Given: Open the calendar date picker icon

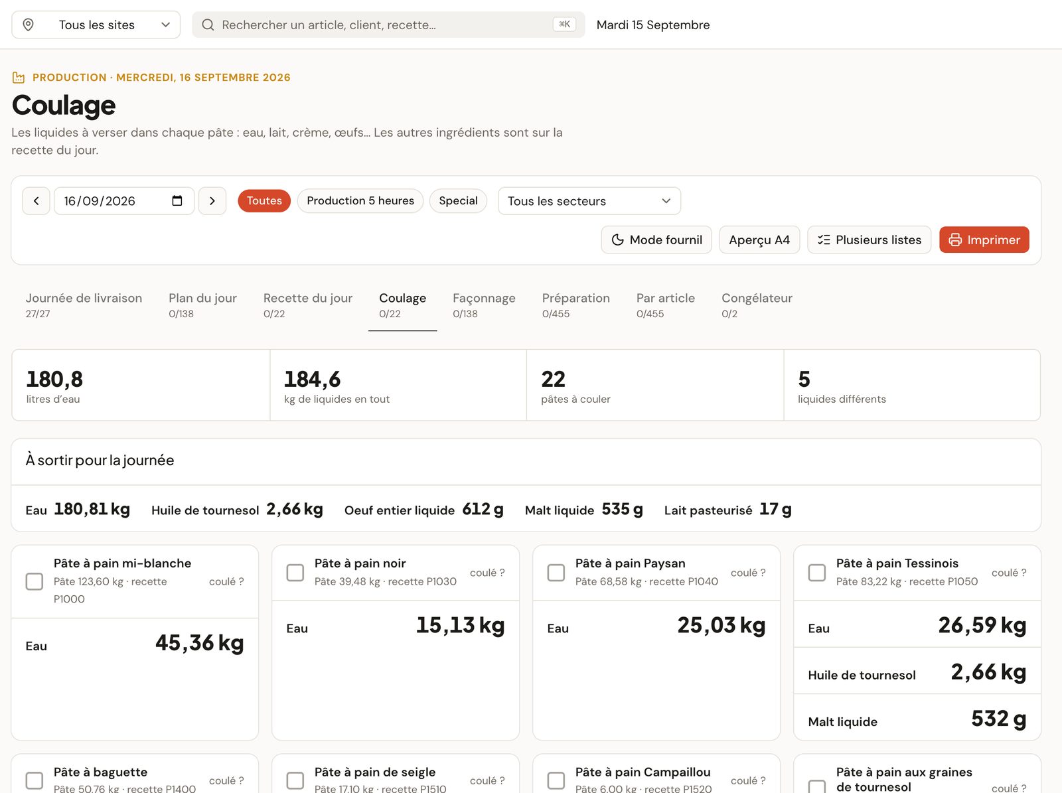Looking at the screenshot, I should tap(177, 201).
